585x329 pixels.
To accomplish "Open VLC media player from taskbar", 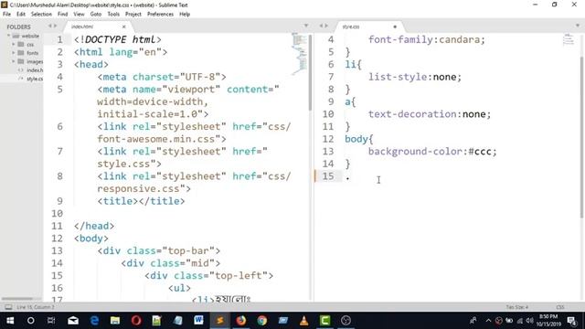I will tap(304, 321).
